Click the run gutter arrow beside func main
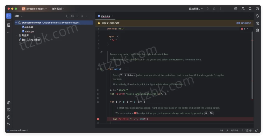266x138 pixels. (102, 69)
